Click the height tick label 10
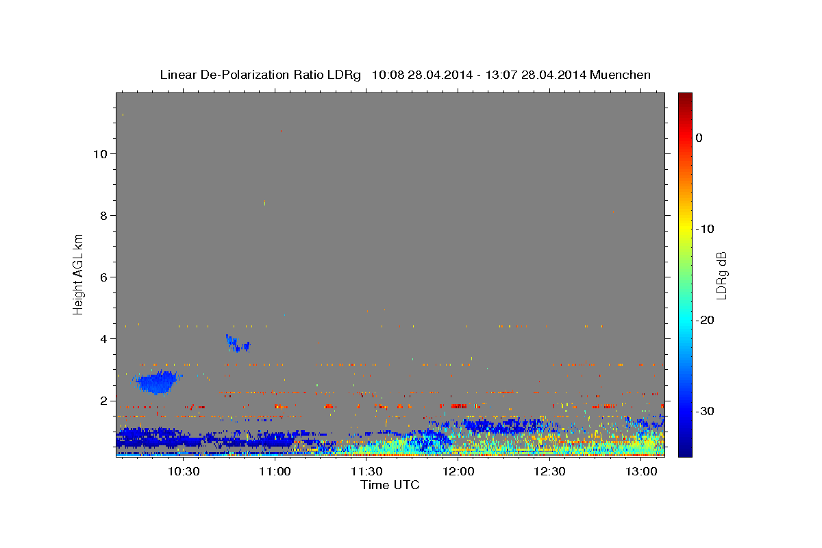The image size is (822, 548). coord(100,153)
